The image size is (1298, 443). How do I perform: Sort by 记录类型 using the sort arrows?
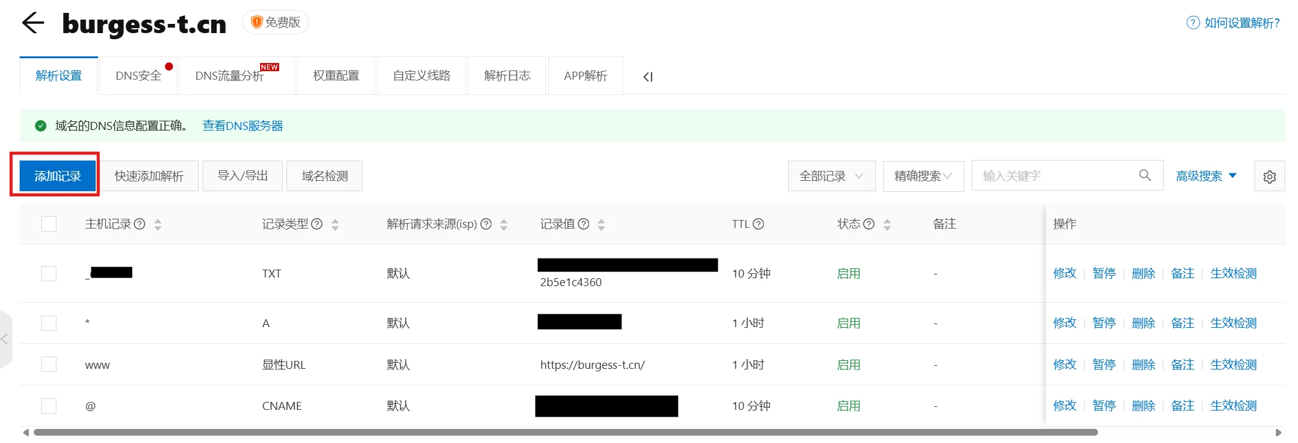point(335,225)
